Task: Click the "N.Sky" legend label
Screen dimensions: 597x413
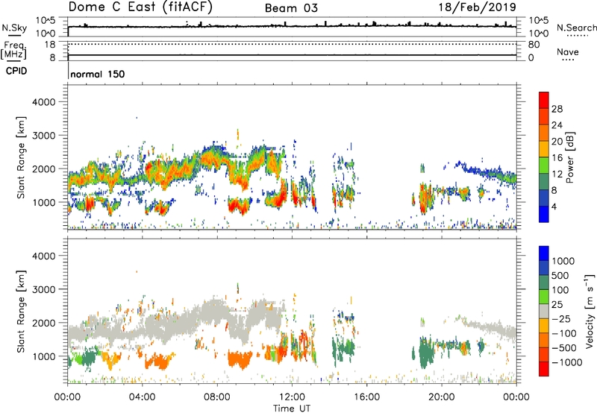Action: click(x=14, y=28)
